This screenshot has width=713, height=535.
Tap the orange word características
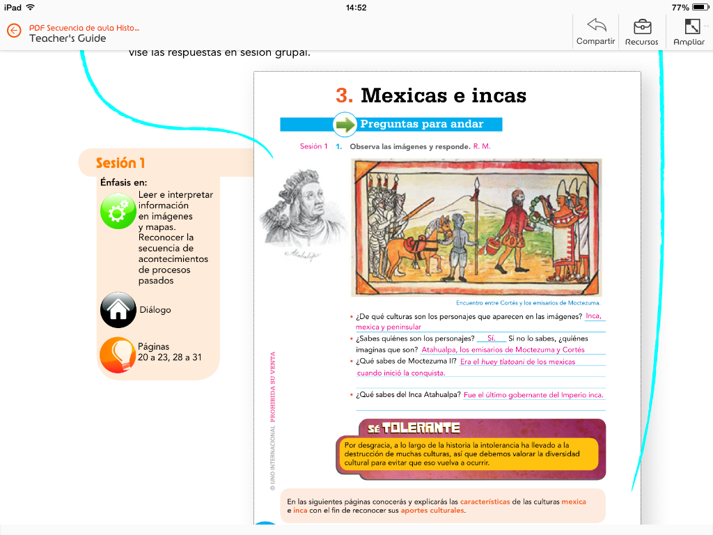tap(485, 502)
